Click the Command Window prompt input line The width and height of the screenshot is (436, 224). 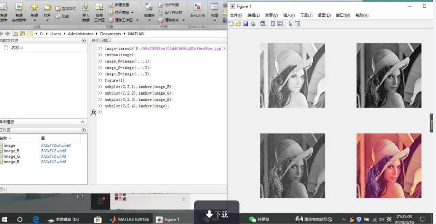(x=163, y=112)
